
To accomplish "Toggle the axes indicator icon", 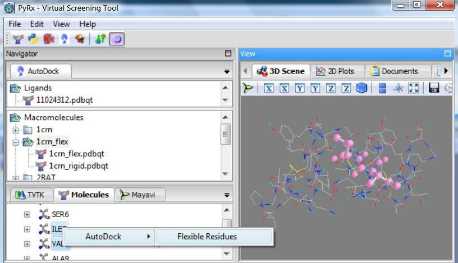I will (398, 88).
